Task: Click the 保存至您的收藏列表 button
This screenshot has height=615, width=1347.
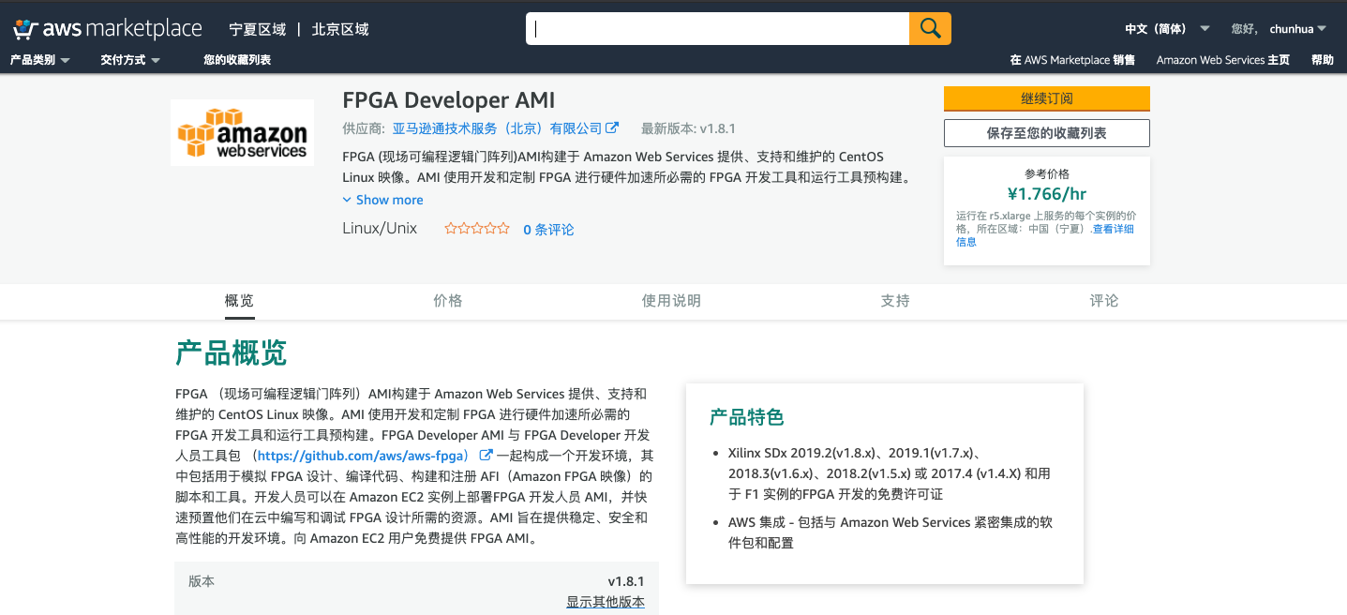Action: pos(1046,132)
